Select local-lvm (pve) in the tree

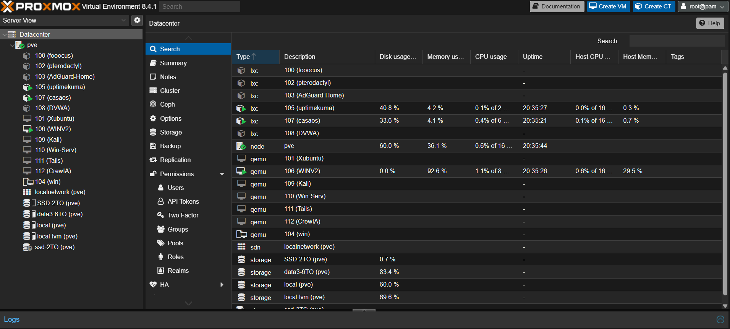point(57,236)
